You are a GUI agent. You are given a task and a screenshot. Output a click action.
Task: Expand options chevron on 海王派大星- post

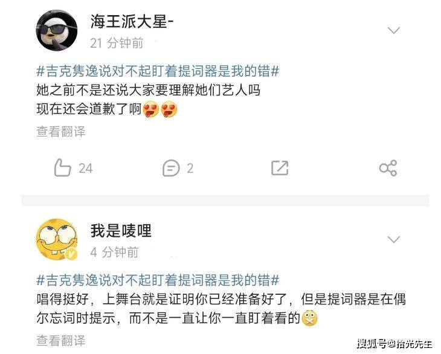[393, 30]
